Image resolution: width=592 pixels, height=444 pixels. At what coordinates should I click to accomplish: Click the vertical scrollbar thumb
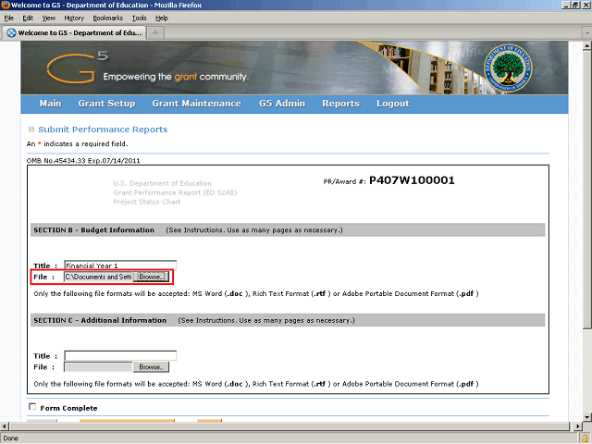tap(586, 189)
